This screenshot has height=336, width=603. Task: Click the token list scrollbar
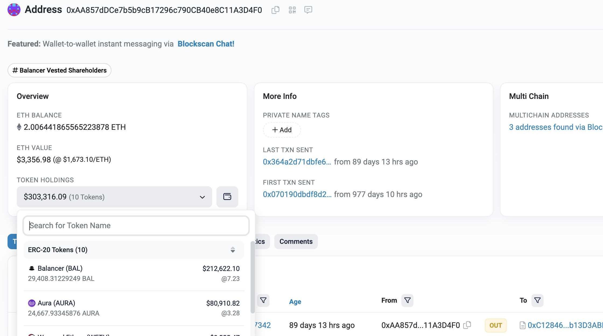click(x=253, y=277)
